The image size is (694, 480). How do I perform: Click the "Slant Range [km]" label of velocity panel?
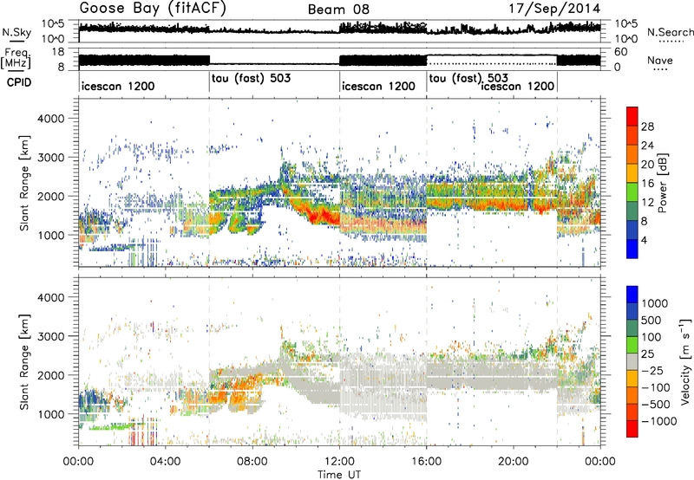[24, 362]
